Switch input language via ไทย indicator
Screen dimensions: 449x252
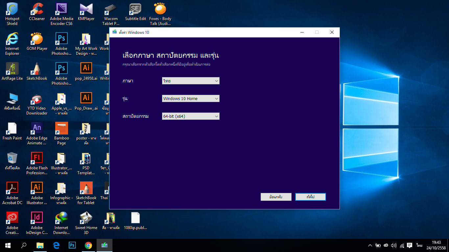pyautogui.click(x=419, y=245)
